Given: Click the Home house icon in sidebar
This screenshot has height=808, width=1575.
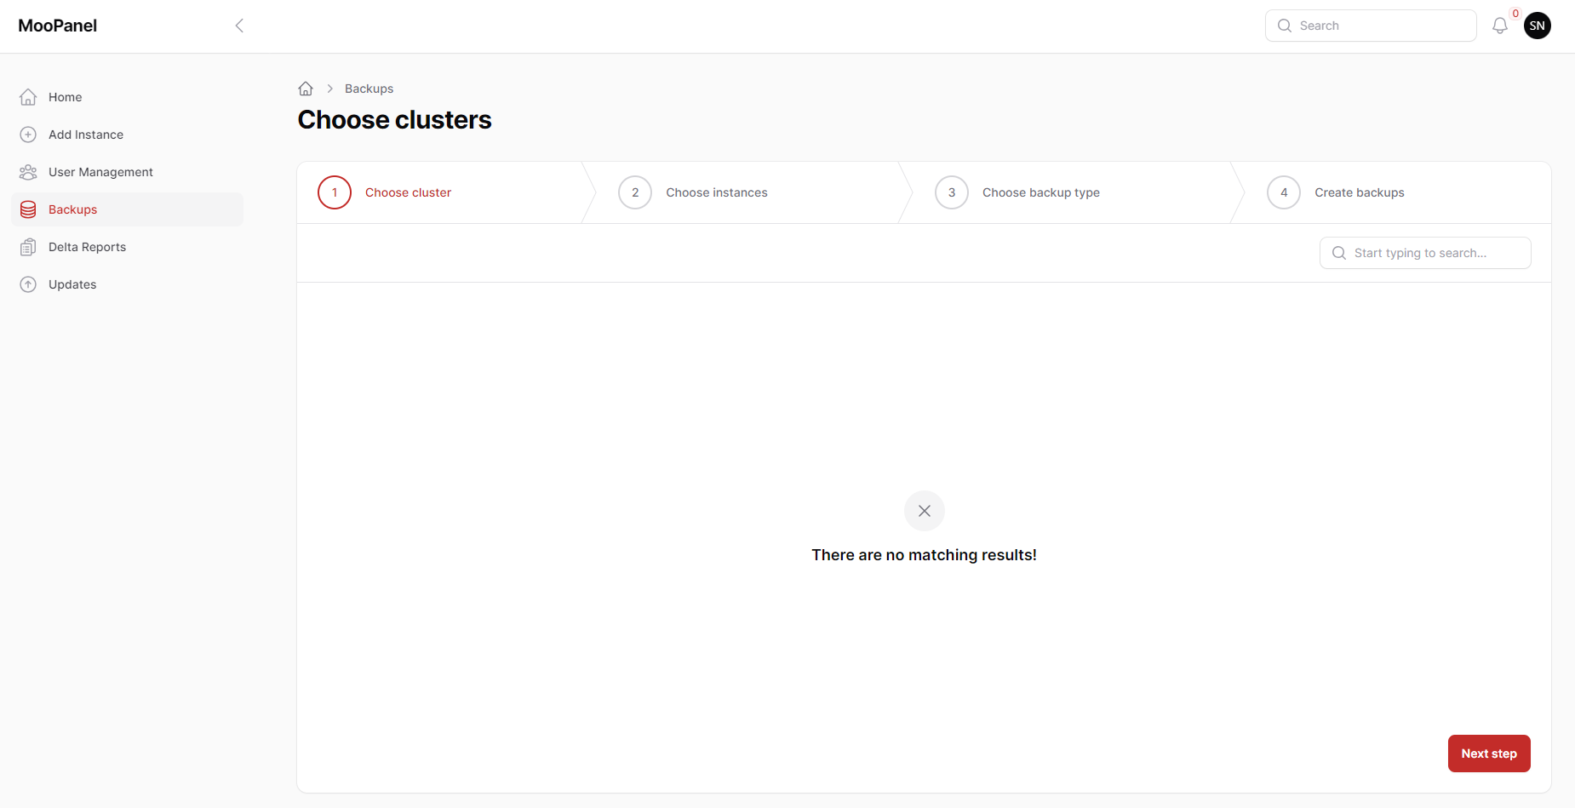Looking at the screenshot, I should [x=28, y=97].
